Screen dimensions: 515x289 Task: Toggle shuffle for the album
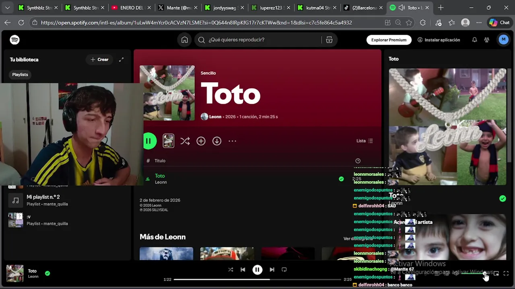185,141
